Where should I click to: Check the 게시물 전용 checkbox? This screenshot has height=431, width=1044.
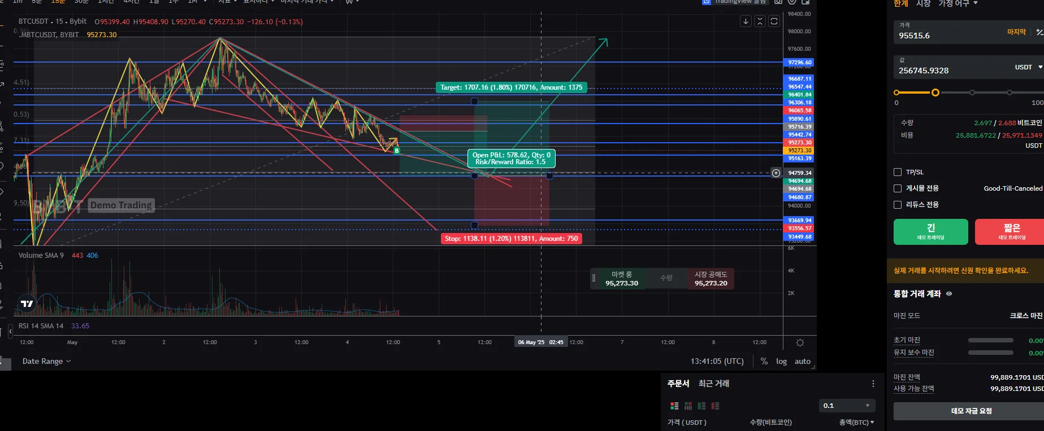898,188
